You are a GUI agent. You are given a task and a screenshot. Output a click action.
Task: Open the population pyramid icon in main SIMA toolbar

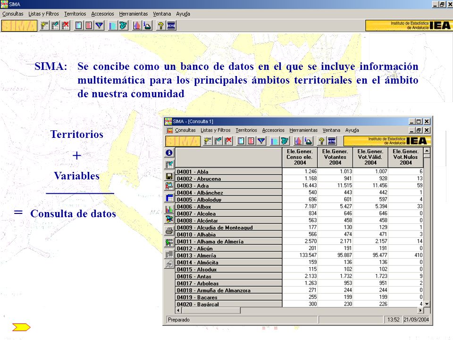137,25
